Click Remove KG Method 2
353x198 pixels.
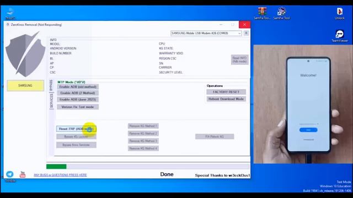coord(143,133)
